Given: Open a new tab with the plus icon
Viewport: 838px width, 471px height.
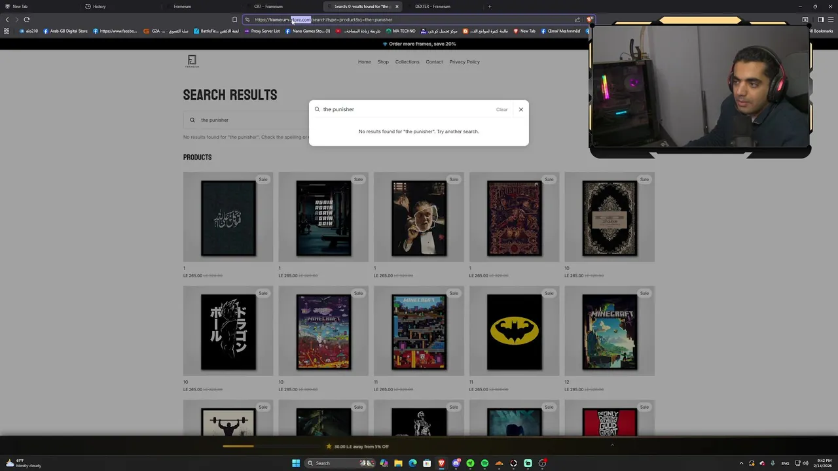Looking at the screenshot, I should point(489,7).
